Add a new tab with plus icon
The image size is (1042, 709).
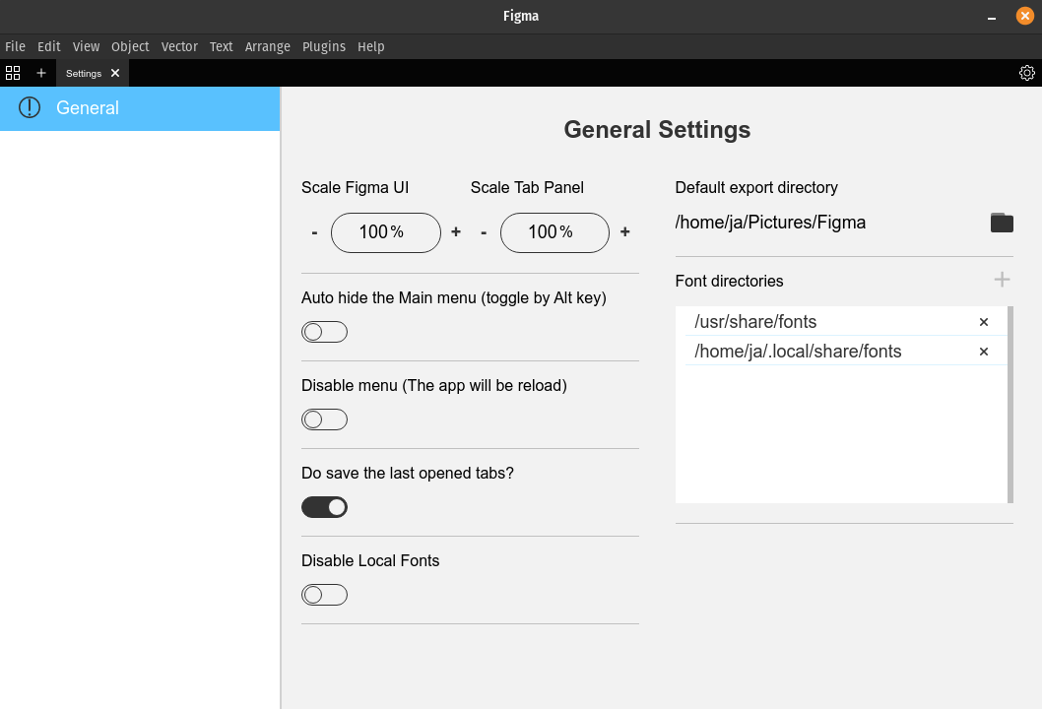(x=41, y=73)
